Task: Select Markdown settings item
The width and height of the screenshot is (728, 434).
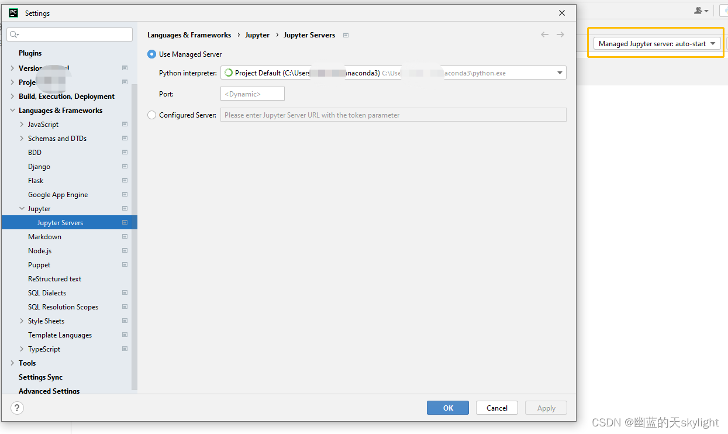Action: click(44, 237)
